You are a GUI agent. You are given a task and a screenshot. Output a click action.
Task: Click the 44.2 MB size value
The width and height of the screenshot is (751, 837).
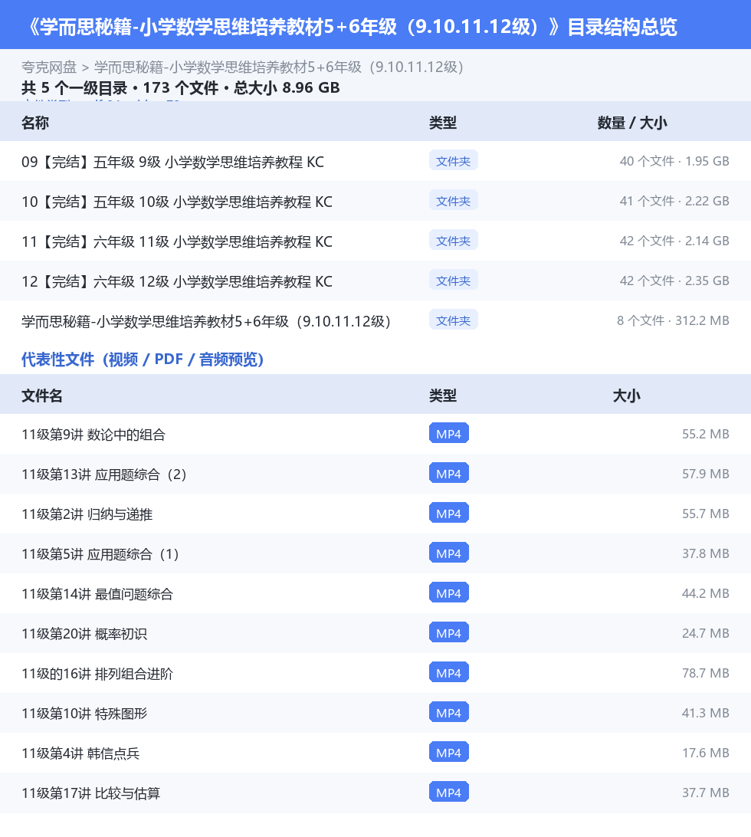pyautogui.click(x=706, y=593)
